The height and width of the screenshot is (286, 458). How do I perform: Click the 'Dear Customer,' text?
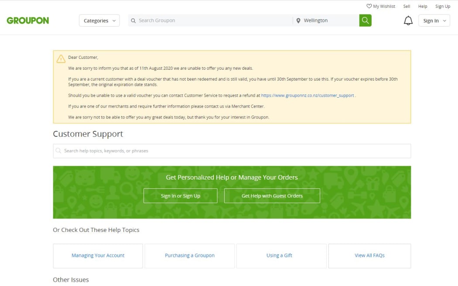pos(83,58)
